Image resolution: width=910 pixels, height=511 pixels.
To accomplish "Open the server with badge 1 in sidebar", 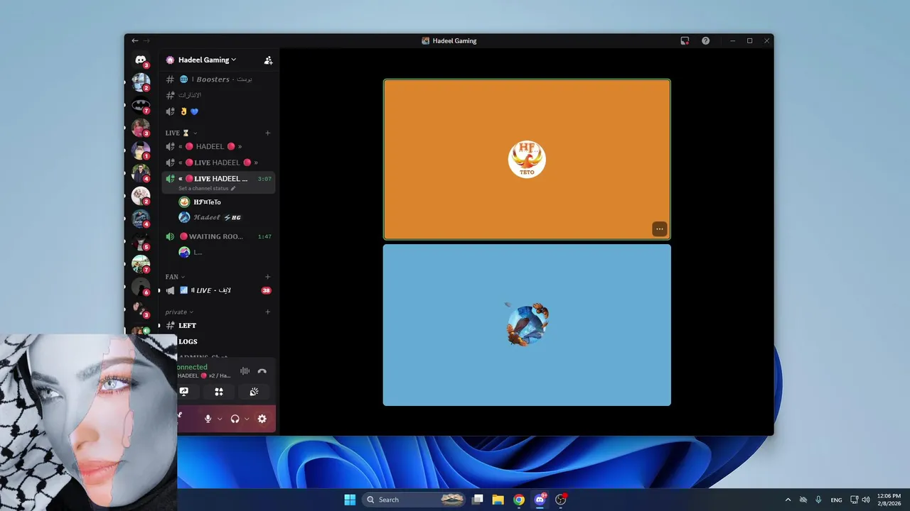I will (141, 150).
